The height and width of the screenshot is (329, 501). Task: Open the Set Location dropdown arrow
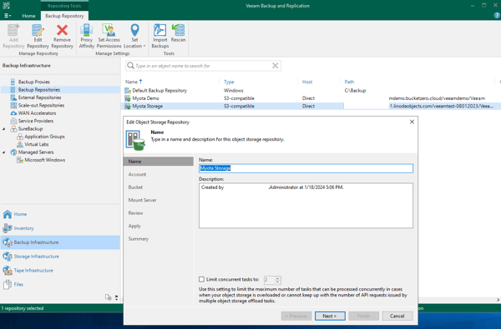tap(144, 46)
